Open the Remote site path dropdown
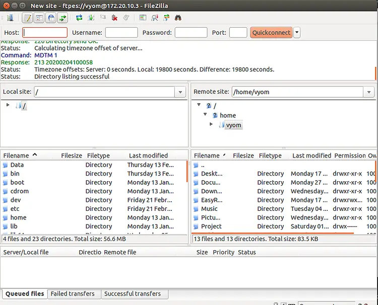Viewport: 378px width, 305px height. click(369, 92)
